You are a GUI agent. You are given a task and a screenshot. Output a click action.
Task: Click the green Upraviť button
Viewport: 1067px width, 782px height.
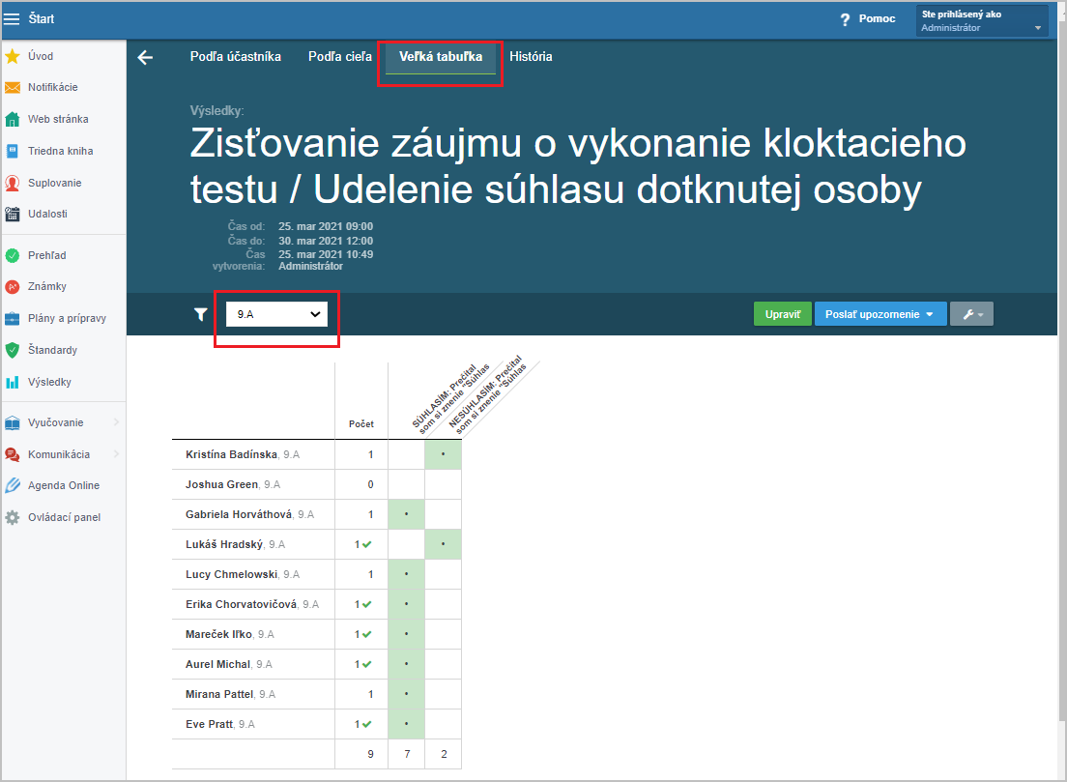pyautogui.click(x=783, y=314)
